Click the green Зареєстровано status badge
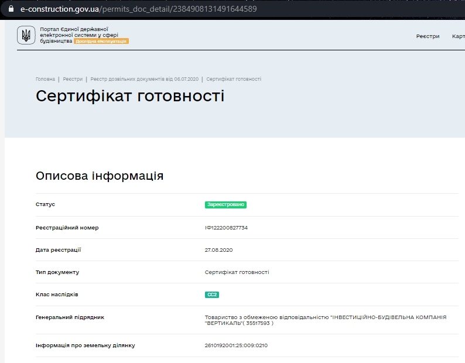Viewport: 465px width, 363px height. 225,205
